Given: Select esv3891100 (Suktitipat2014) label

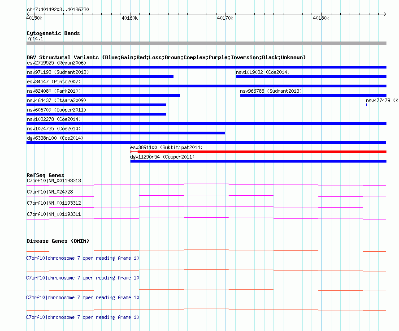Looking at the screenshot, I should [x=166, y=147].
